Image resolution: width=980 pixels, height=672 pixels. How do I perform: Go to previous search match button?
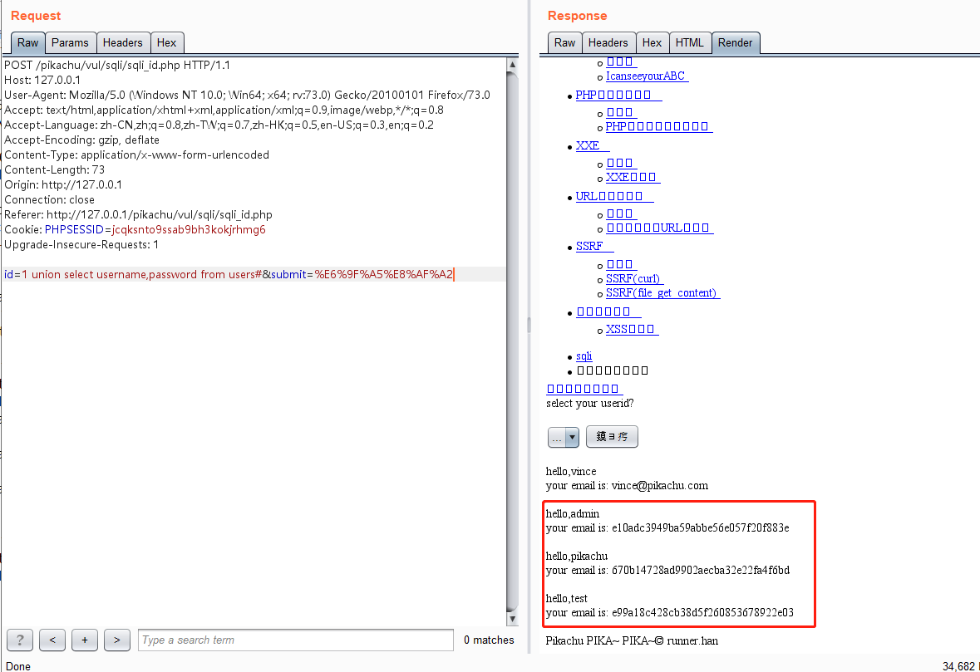(x=52, y=640)
